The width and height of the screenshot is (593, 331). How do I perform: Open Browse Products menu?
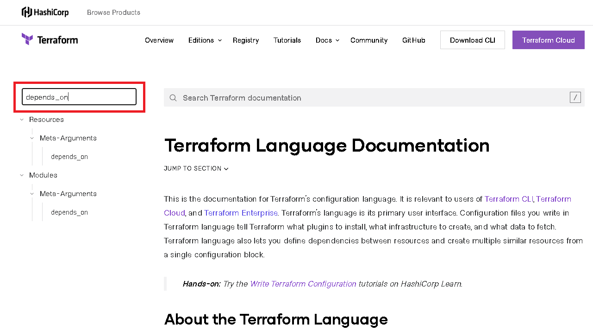[x=113, y=13]
